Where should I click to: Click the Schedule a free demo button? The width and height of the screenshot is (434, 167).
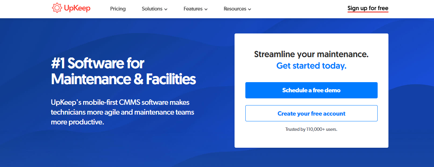point(311,90)
